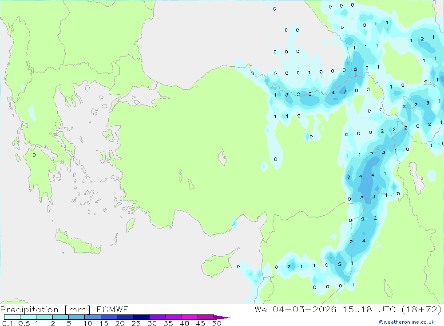Pick the 2–5 mm legend color swatch
Image resolution: width=444 pixels, height=326 pixels.
point(60,317)
